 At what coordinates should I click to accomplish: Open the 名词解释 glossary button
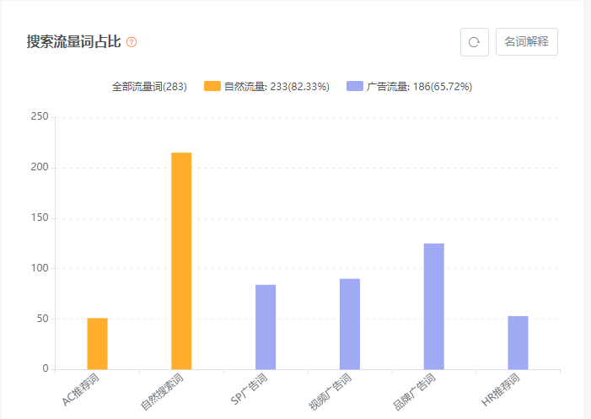point(527,42)
